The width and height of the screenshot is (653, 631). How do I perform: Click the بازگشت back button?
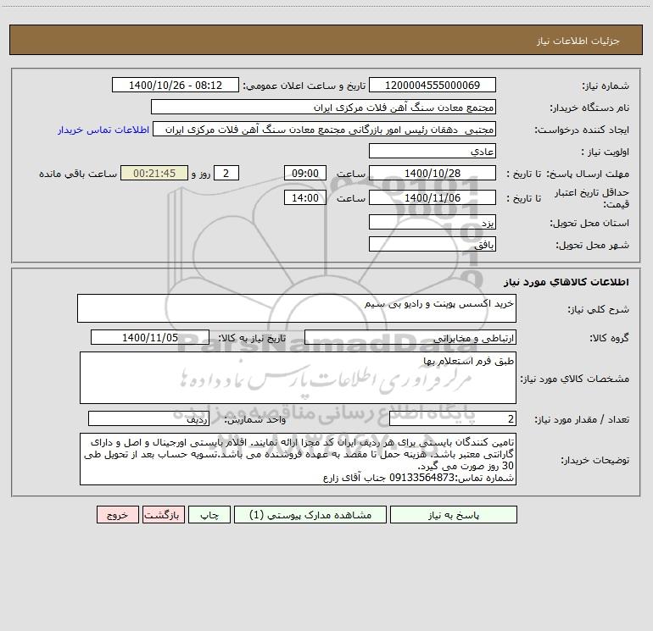point(163,514)
